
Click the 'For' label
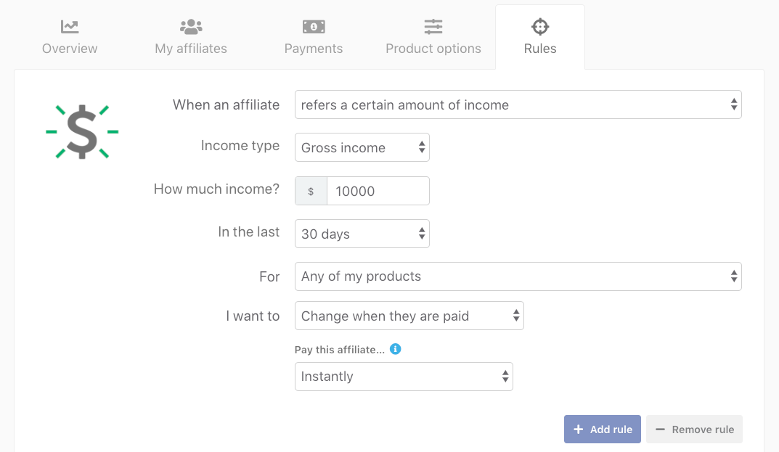click(x=269, y=276)
